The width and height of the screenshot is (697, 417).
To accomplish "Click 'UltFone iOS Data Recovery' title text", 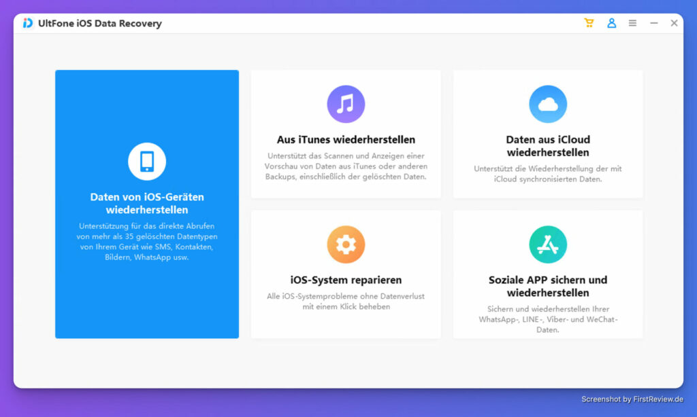I will (100, 24).
